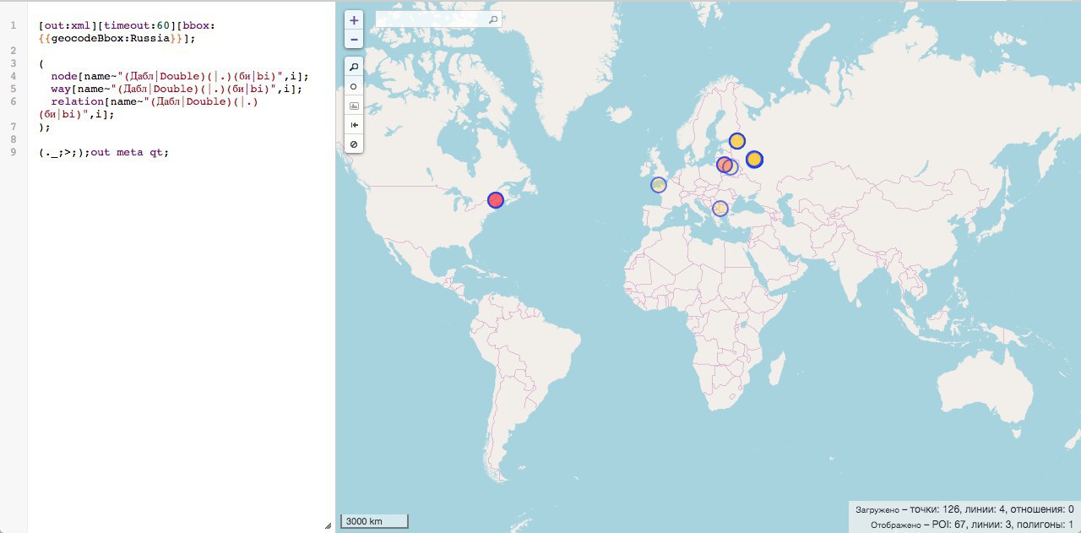The image size is (1081, 533).
Task: Select the red marker in northeastern USA
Action: coord(496,200)
